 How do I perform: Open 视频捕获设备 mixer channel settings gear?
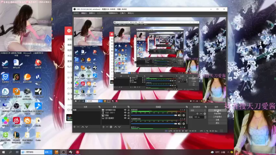184,124
